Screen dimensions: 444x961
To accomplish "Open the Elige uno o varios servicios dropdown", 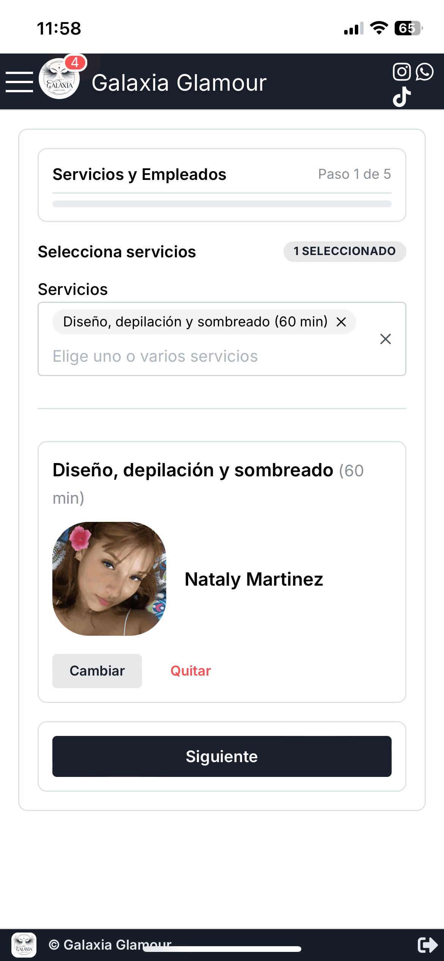I will tap(155, 356).
